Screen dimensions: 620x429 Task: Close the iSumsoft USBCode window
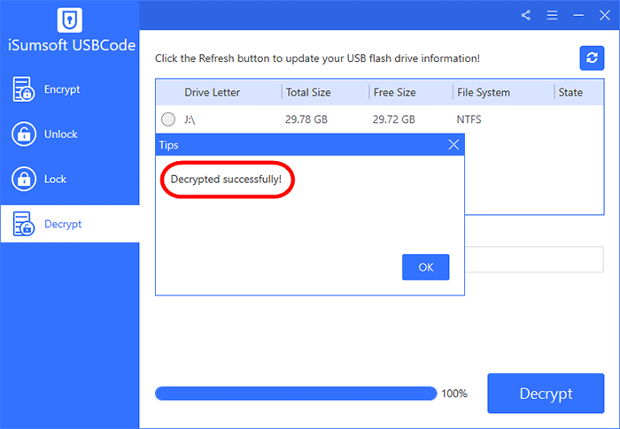pos(605,15)
